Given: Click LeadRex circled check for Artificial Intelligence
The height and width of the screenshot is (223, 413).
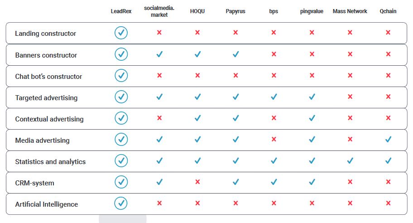Looking at the screenshot, I should click(x=121, y=203).
